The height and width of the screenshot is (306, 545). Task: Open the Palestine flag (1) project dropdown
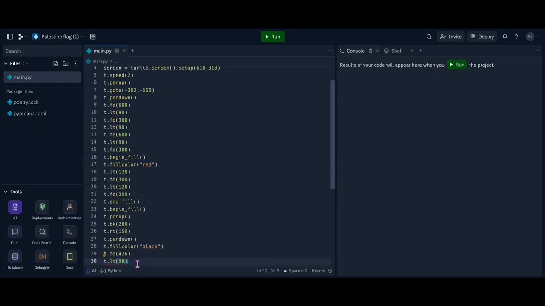[x=59, y=37]
